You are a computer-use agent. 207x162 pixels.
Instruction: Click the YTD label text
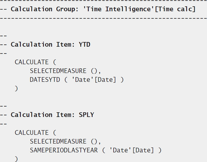coord(84,45)
